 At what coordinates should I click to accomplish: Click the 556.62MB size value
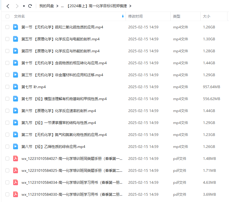point(211,99)
